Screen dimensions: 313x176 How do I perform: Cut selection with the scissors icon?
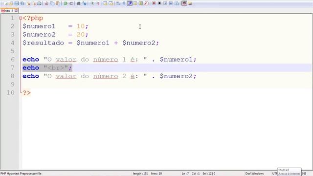[x=46, y=3]
